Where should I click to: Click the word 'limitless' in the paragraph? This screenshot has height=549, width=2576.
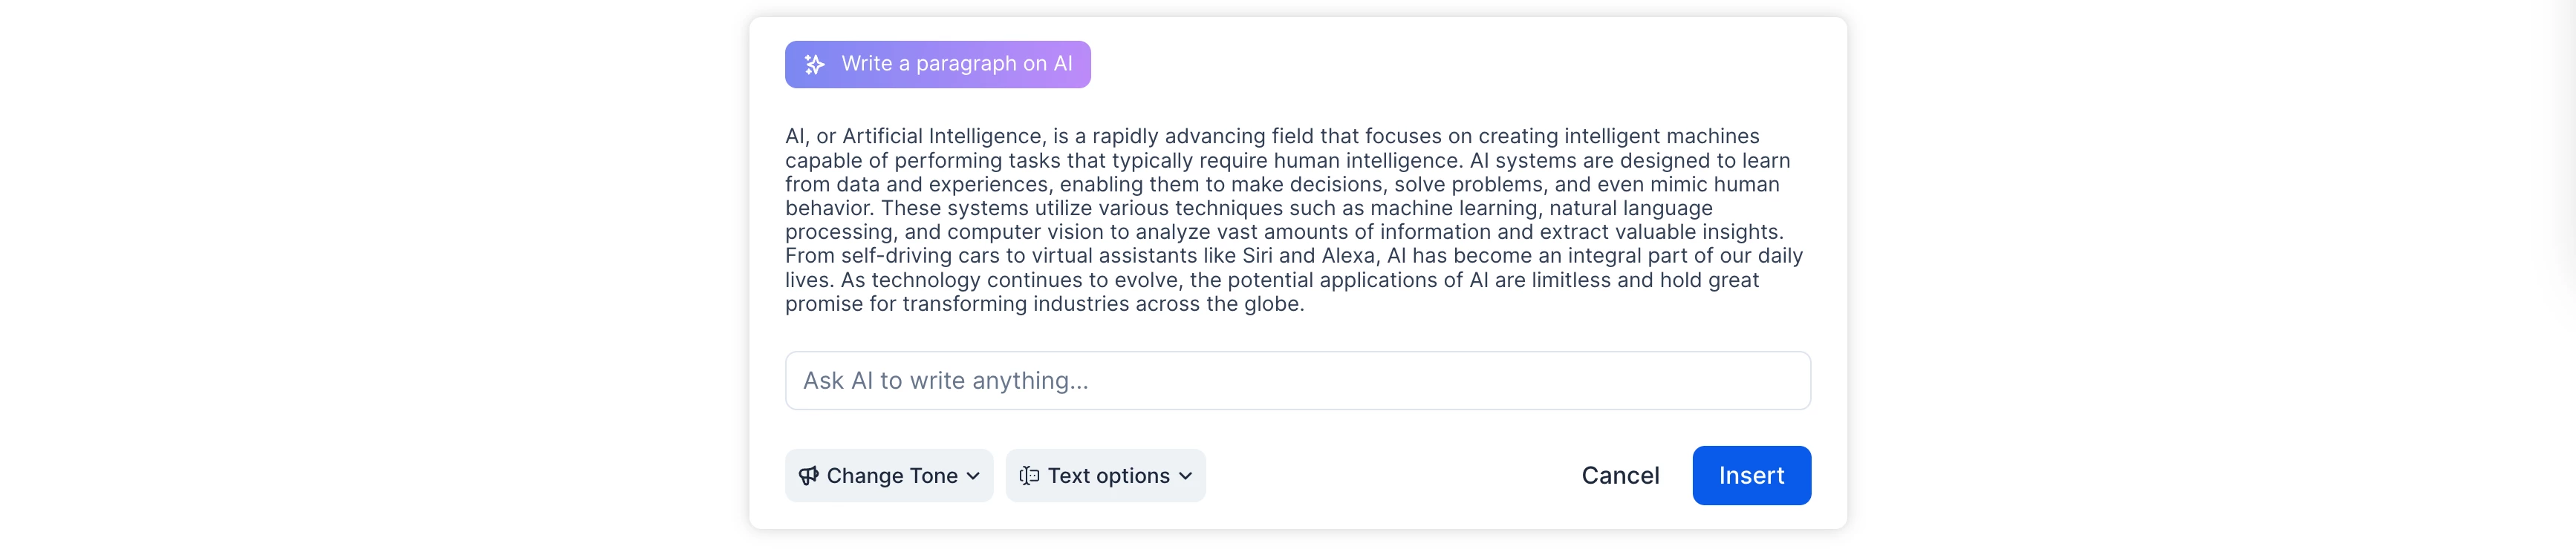tap(1571, 280)
